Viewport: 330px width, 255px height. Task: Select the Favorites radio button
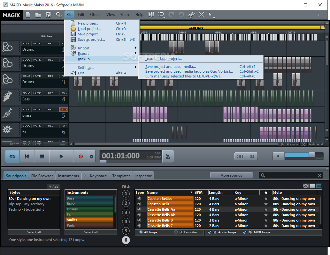point(176,232)
